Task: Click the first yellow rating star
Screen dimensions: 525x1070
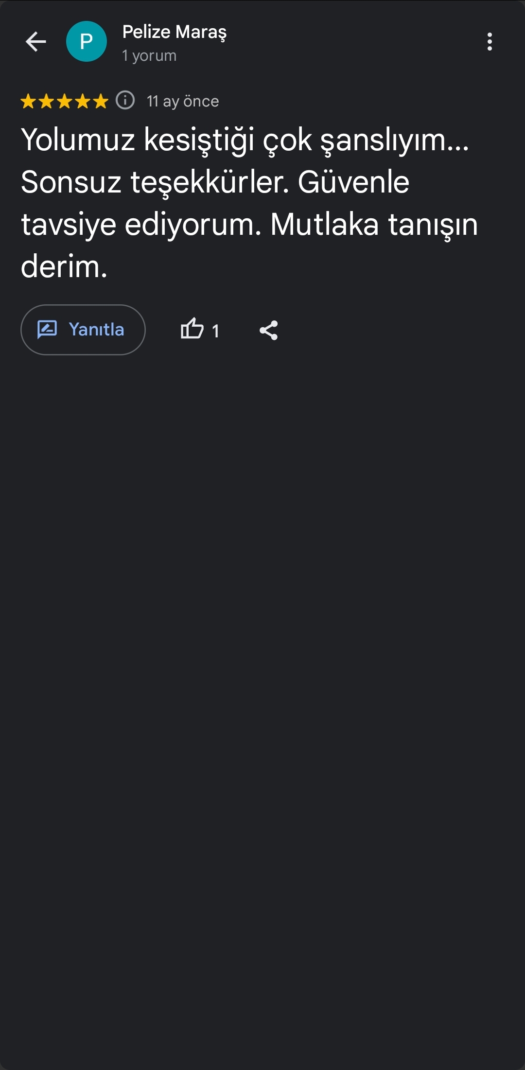Action: (28, 101)
